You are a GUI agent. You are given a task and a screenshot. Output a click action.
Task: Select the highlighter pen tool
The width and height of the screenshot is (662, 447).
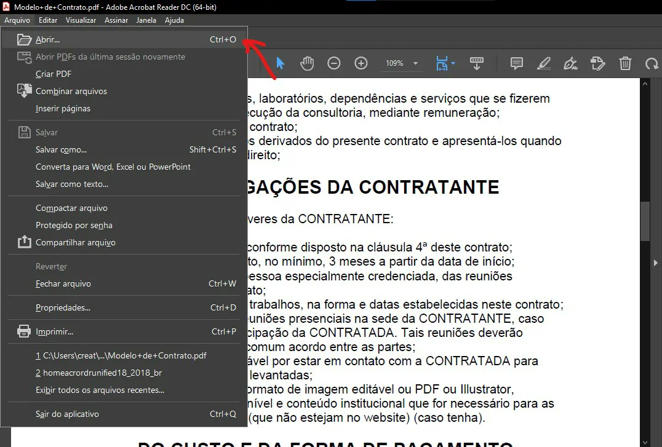pyautogui.click(x=543, y=63)
